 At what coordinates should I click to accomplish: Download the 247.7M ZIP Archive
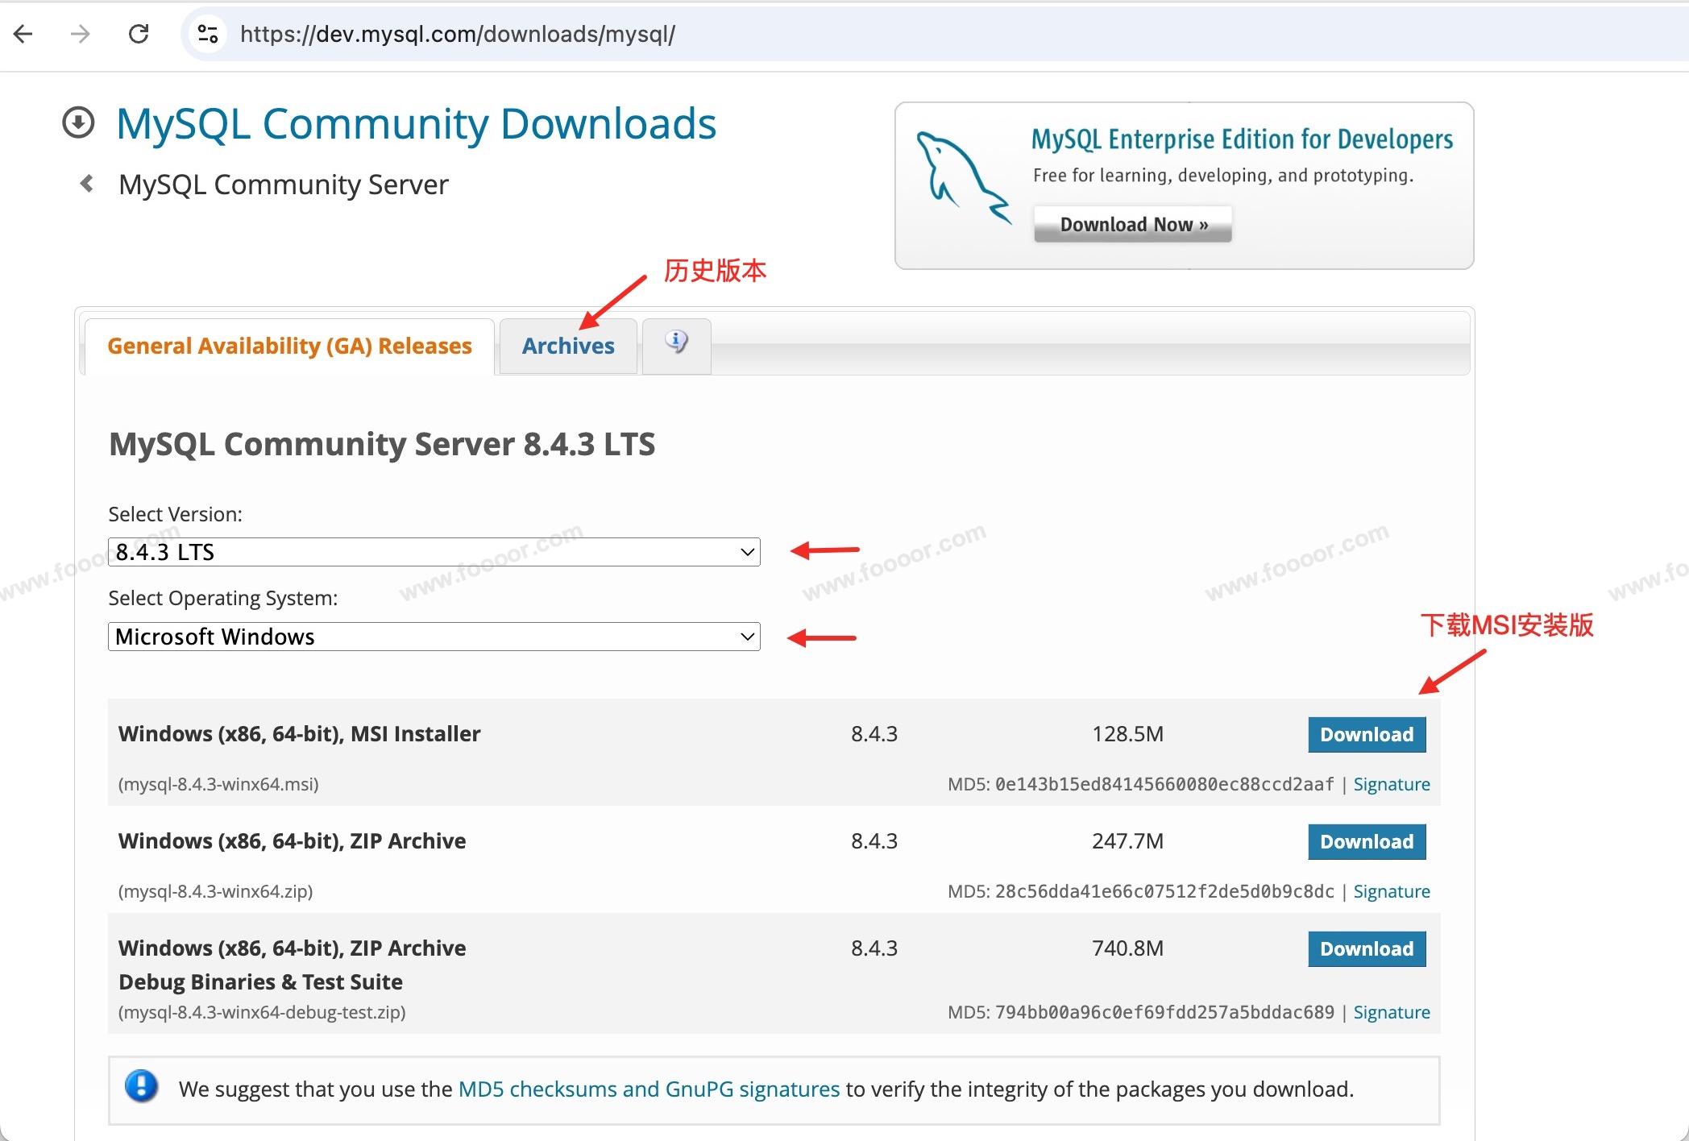click(x=1366, y=841)
